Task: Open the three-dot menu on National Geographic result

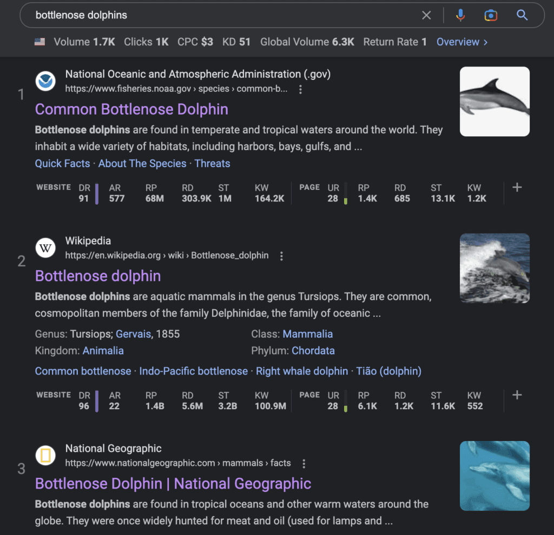Action: (304, 463)
